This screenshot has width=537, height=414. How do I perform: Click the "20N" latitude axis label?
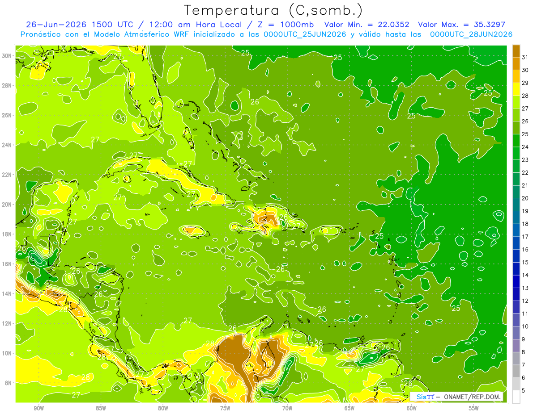(7, 205)
